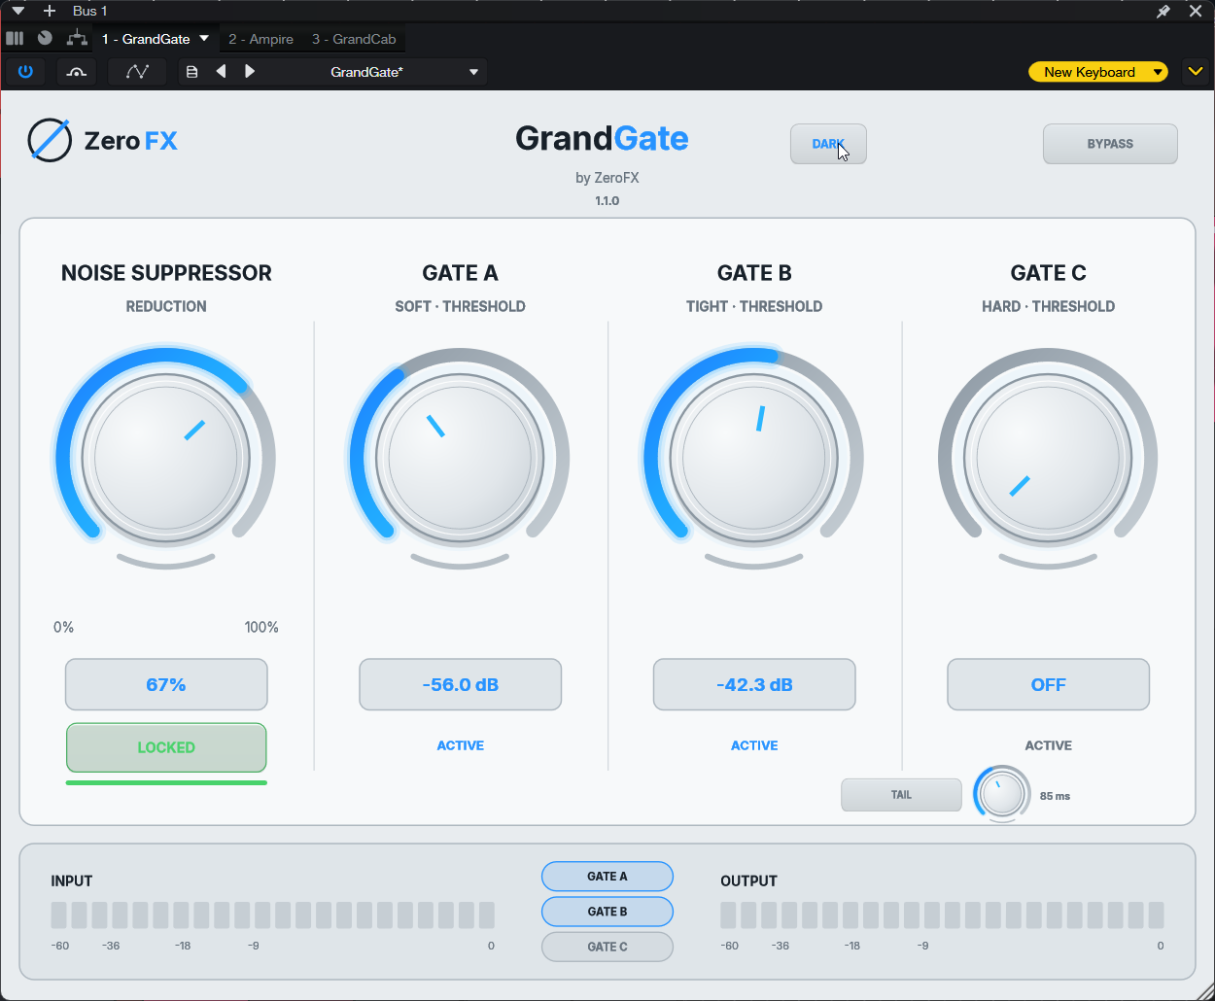Expand the New Keyboard dropdown arrow

pyautogui.click(x=1158, y=72)
